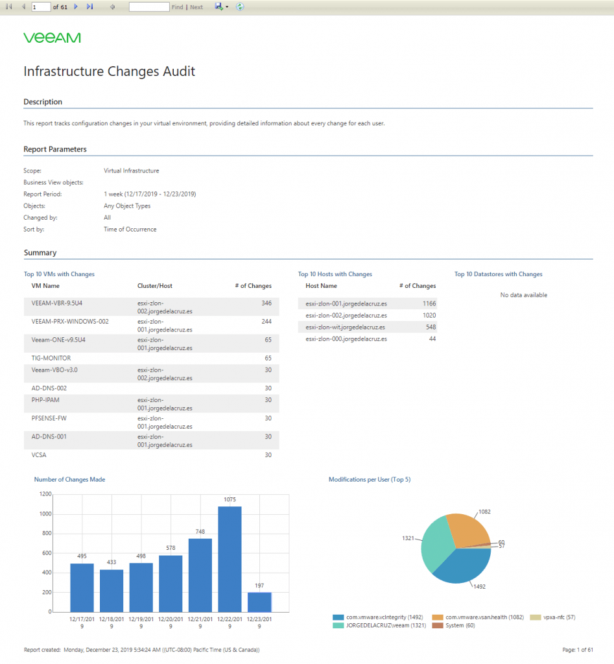
Task: Select the PFSENSE-FW VM row
Action: point(152,422)
